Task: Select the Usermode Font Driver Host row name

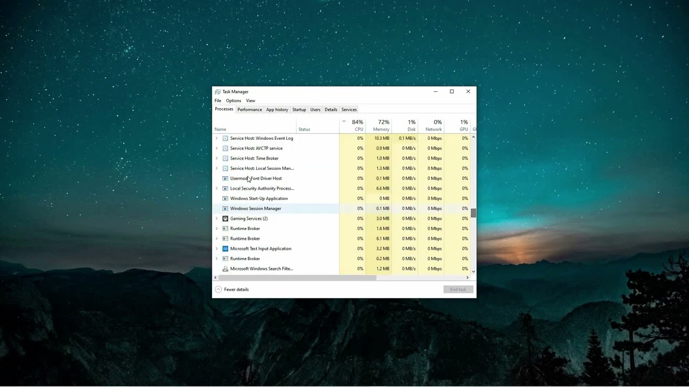Action: pos(256,178)
